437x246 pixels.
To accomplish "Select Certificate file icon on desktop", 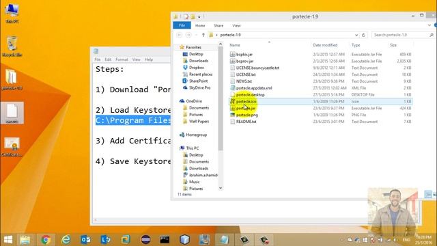I will click(x=12, y=147).
